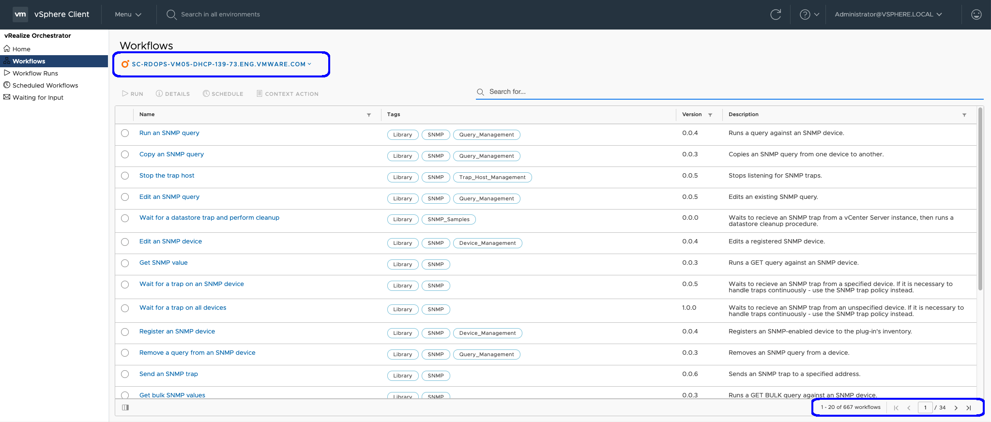
Task: Click the Home house icon in sidebar
Action: pyautogui.click(x=7, y=49)
